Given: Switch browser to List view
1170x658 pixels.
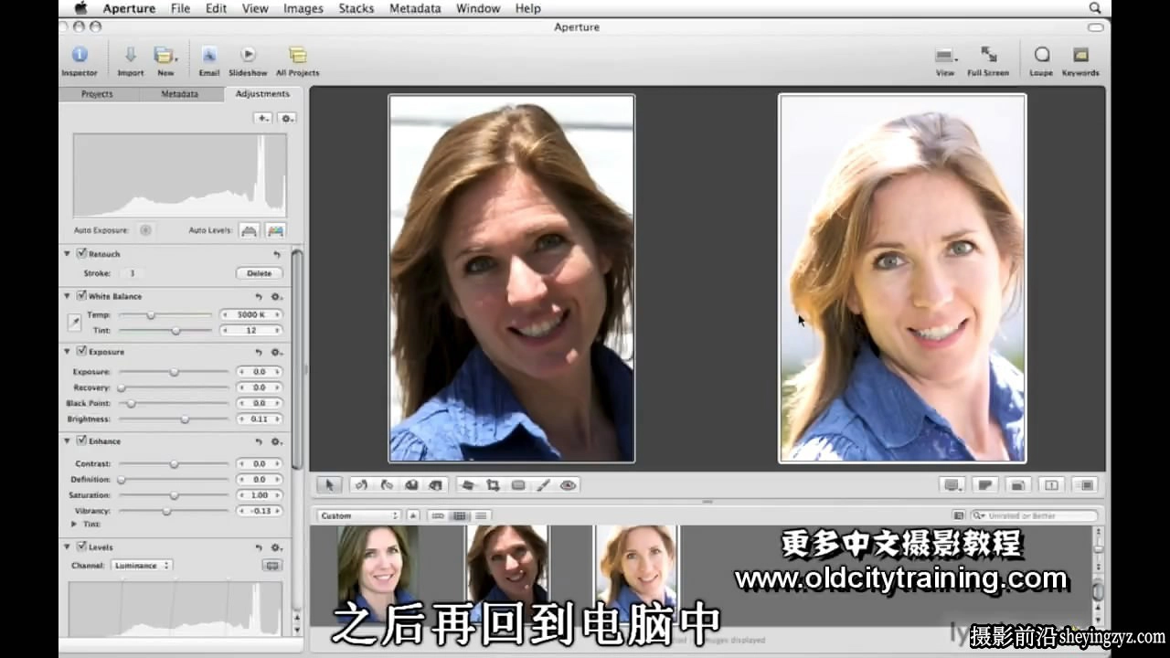Looking at the screenshot, I should pos(481,515).
